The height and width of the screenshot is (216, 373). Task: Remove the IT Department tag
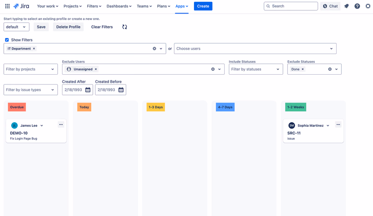point(34,49)
